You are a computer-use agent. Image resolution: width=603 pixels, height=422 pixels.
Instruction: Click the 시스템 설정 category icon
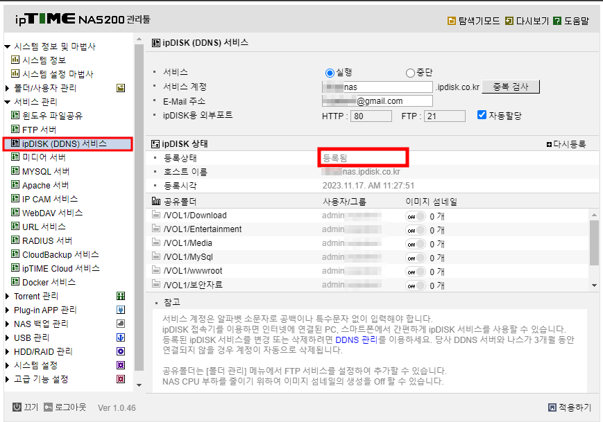pos(121,365)
